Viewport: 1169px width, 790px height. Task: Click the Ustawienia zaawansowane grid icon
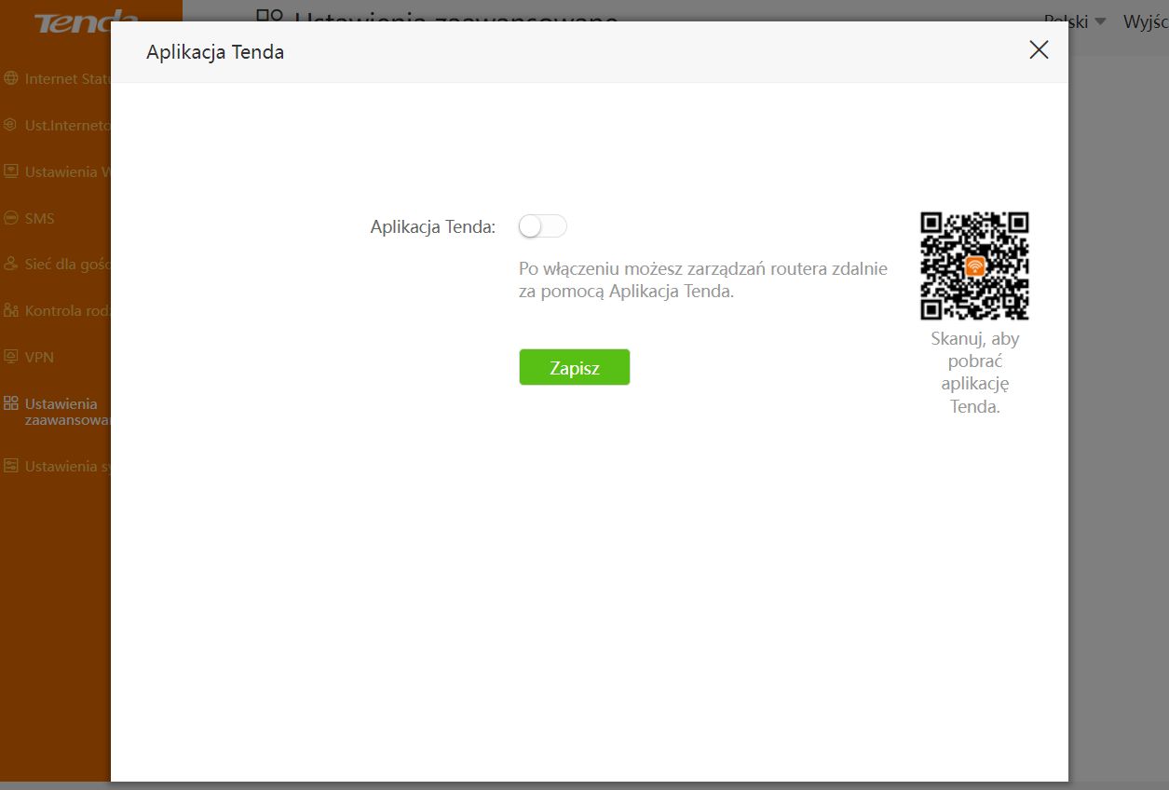tap(11, 403)
